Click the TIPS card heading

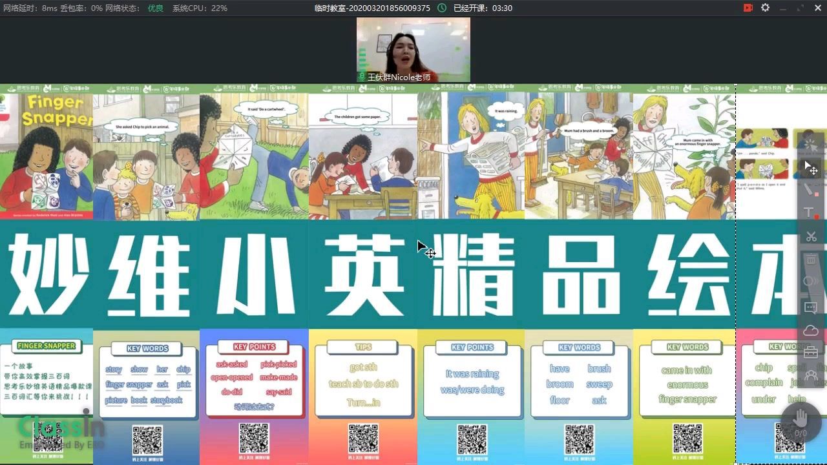pyautogui.click(x=363, y=347)
